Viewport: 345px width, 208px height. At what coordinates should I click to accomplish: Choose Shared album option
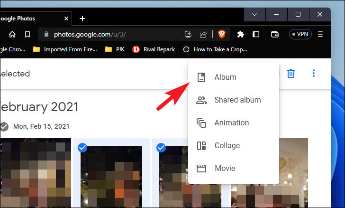[x=234, y=100]
